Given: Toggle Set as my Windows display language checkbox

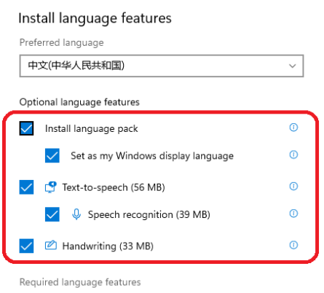Looking at the screenshot, I should click(x=52, y=155).
